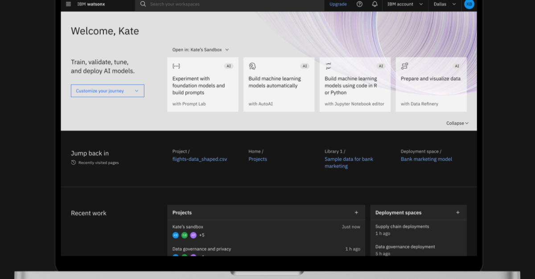This screenshot has width=535, height=279.
Task: Collapse the welcome banner section
Action: pos(457,123)
